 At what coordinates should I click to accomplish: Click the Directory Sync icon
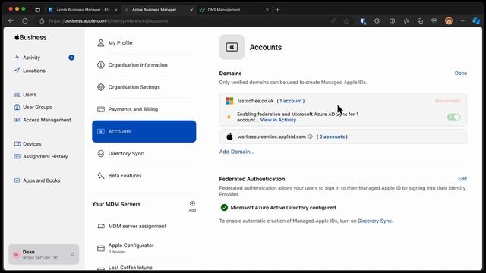[101, 153]
